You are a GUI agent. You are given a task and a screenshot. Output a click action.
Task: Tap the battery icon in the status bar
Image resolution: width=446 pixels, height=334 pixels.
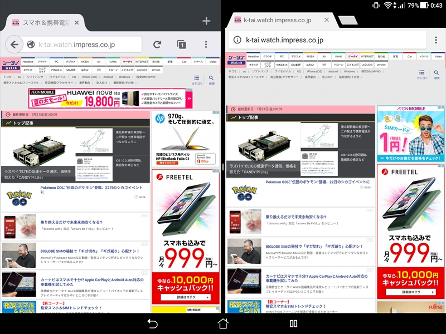click(424, 5)
